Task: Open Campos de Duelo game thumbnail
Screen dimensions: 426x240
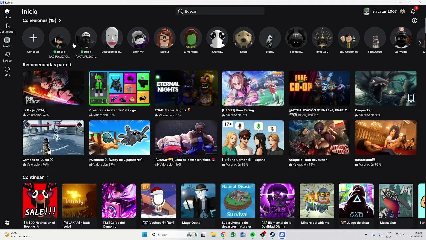Action: (x=53, y=138)
